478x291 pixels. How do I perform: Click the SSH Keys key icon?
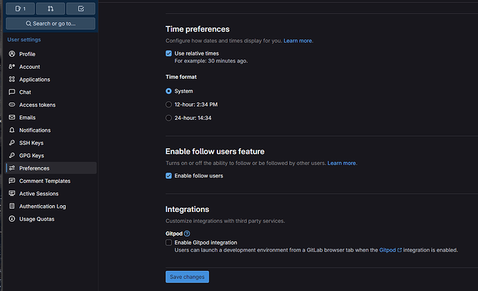[12, 143]
